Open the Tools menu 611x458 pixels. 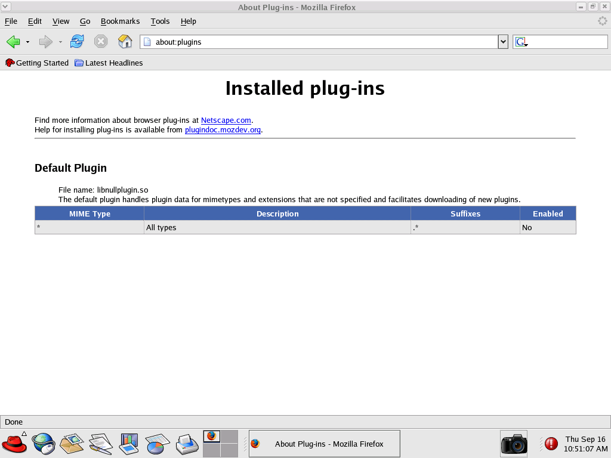160,21
